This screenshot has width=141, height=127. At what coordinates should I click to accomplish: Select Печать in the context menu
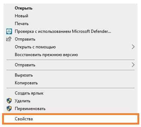(22, 24)
